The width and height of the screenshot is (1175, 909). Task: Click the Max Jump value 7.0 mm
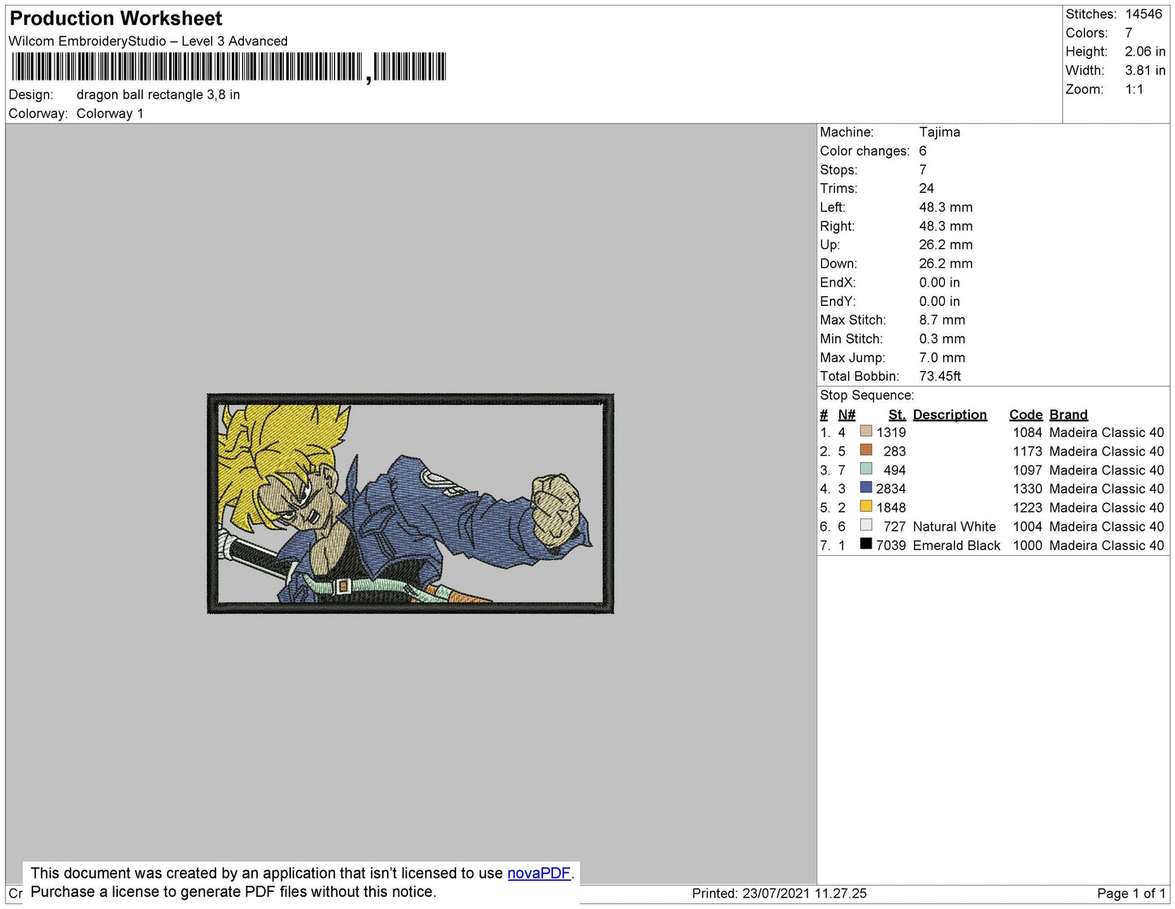click(x=942, y=357)
